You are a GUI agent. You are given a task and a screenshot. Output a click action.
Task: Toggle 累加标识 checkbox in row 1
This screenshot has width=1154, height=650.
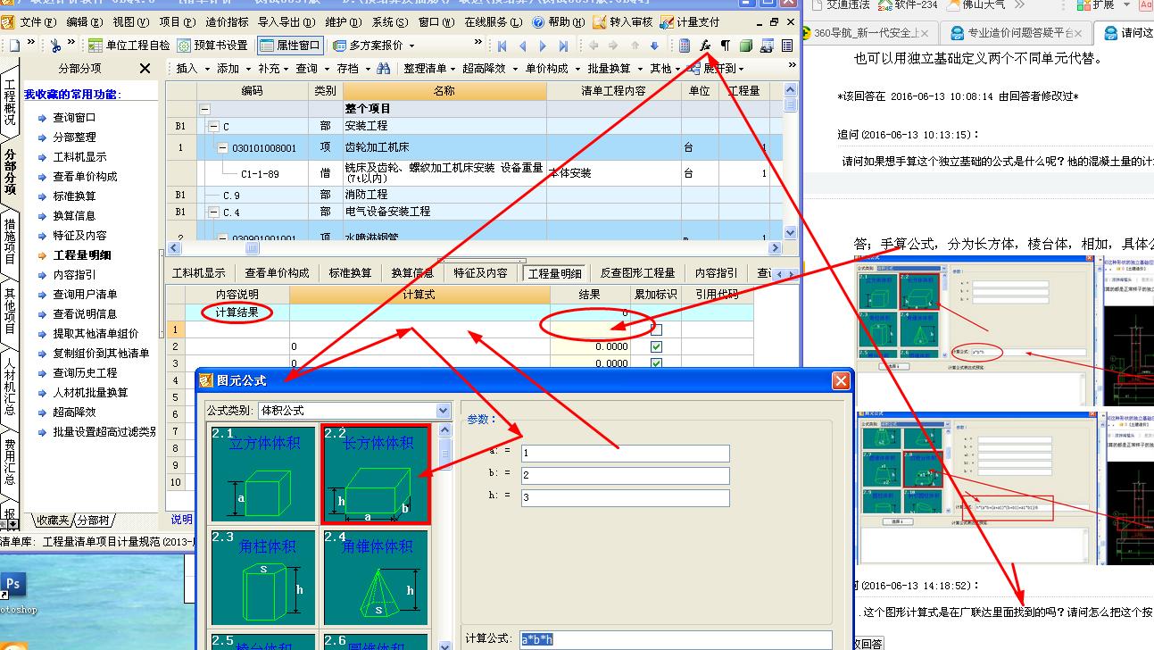point(657,329)
